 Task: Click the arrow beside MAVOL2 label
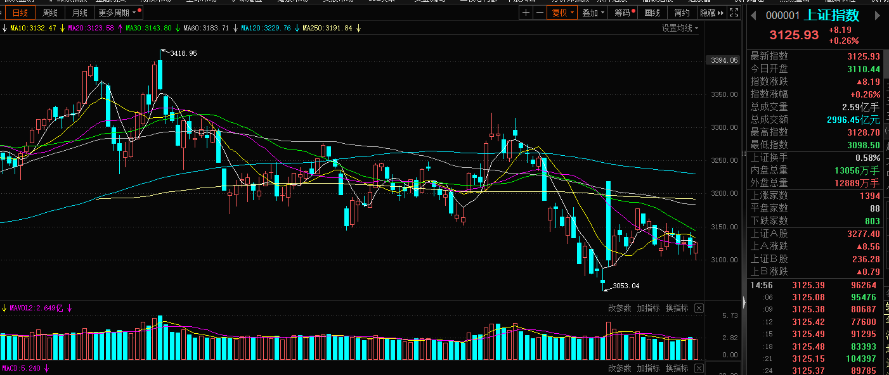click(x=69, y=308)
